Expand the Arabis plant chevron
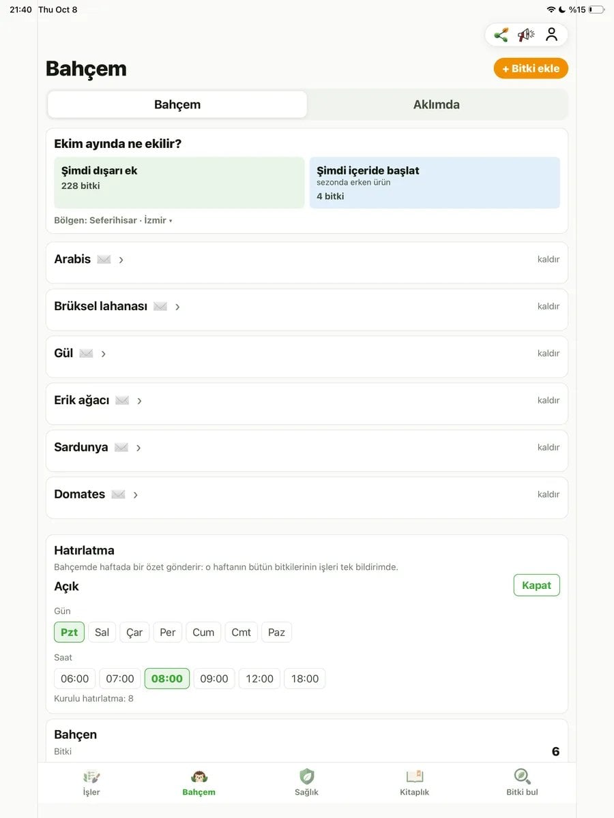Screen dimensions: 614x818 (x=121, y=260)
